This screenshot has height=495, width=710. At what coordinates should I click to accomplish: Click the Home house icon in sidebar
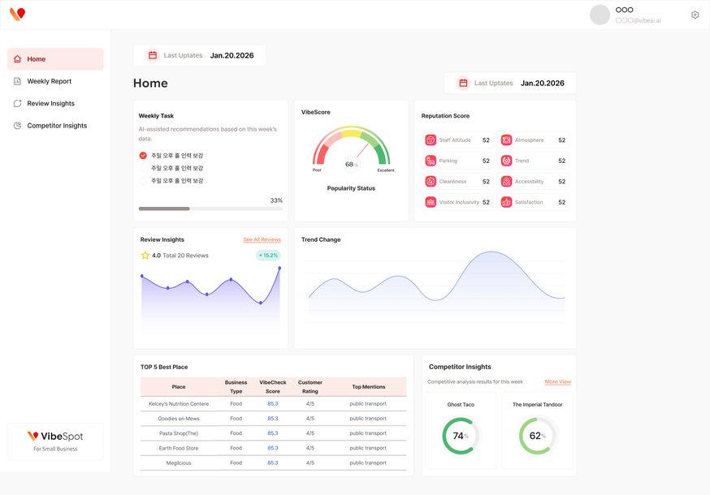18,58
